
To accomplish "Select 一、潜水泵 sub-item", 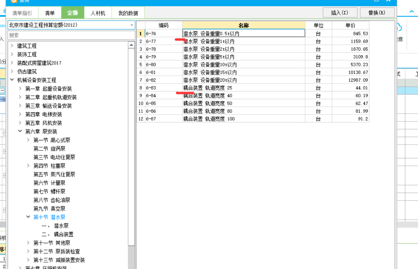I will 55,226.
